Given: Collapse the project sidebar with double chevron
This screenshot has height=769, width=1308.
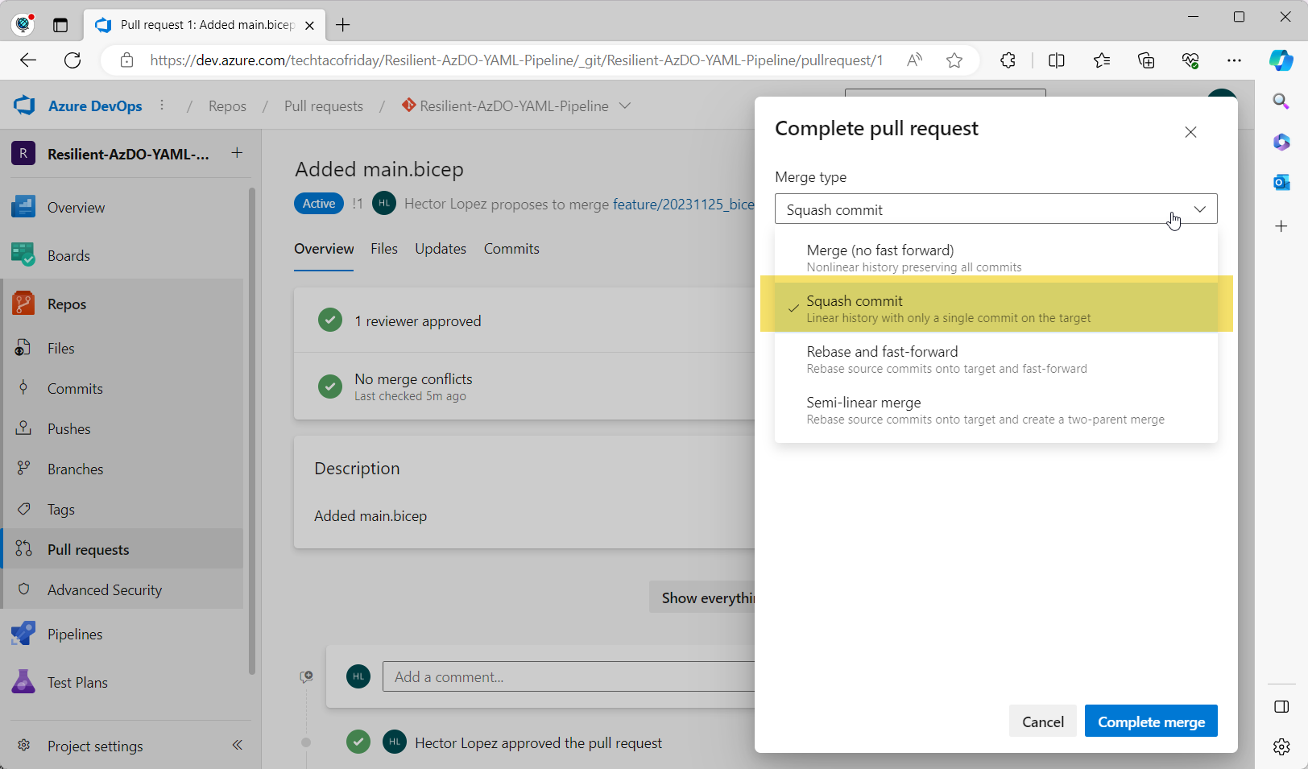Looking at the screenshot, I should 238,745.
